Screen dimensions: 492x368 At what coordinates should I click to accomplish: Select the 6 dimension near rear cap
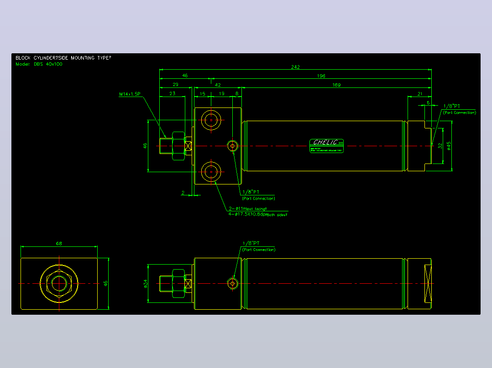pos(428,103)
